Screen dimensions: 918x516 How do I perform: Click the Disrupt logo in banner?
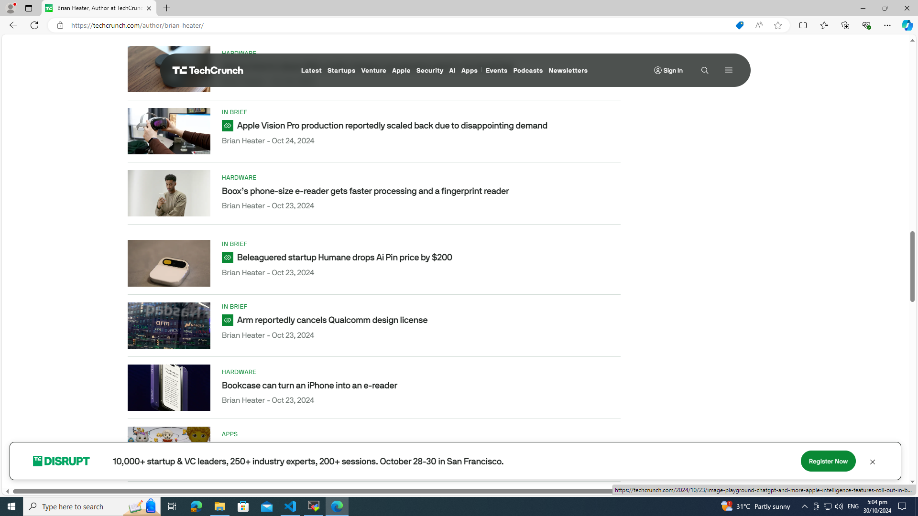[61, 461]
